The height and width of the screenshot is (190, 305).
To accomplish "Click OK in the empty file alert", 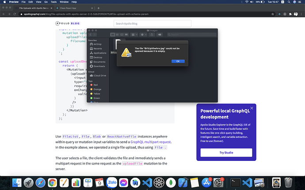I will tap(178, 61).
